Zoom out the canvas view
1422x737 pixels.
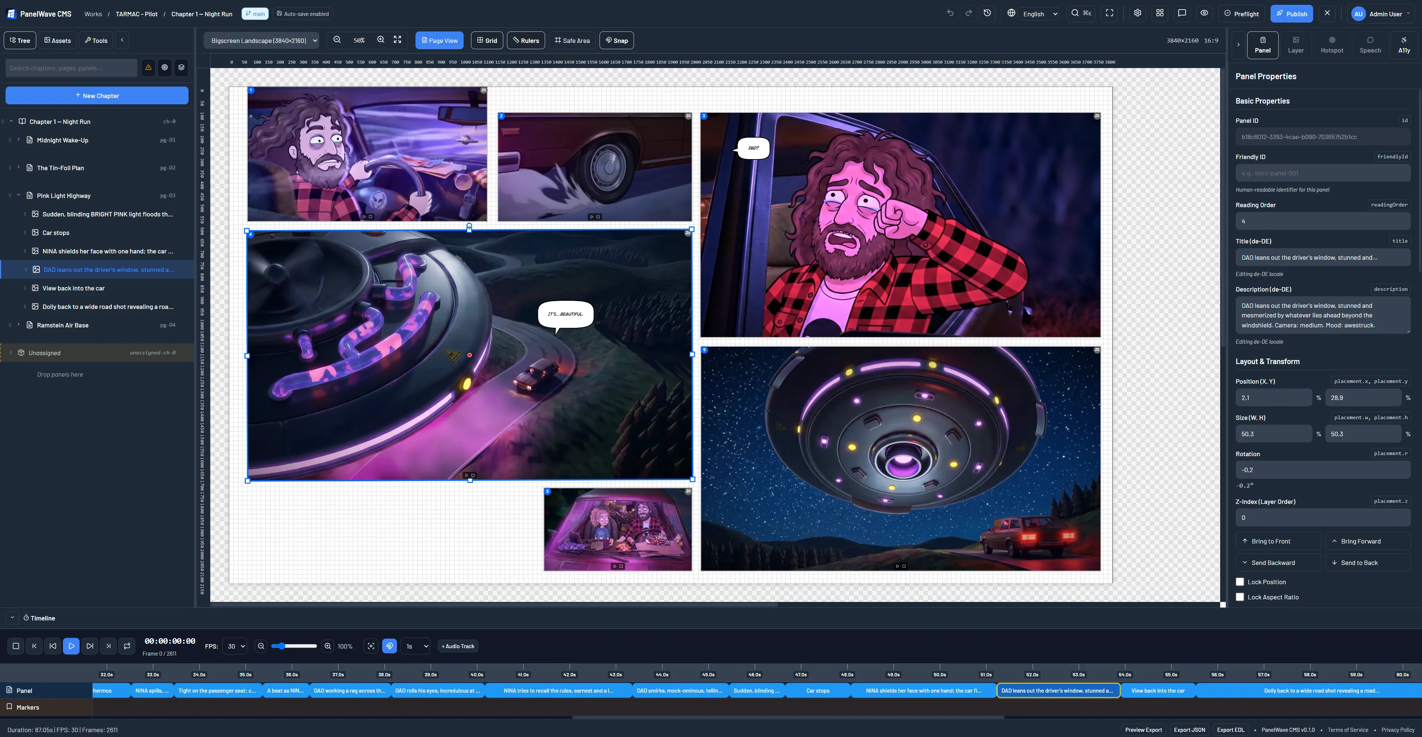[x=337, y=40]
